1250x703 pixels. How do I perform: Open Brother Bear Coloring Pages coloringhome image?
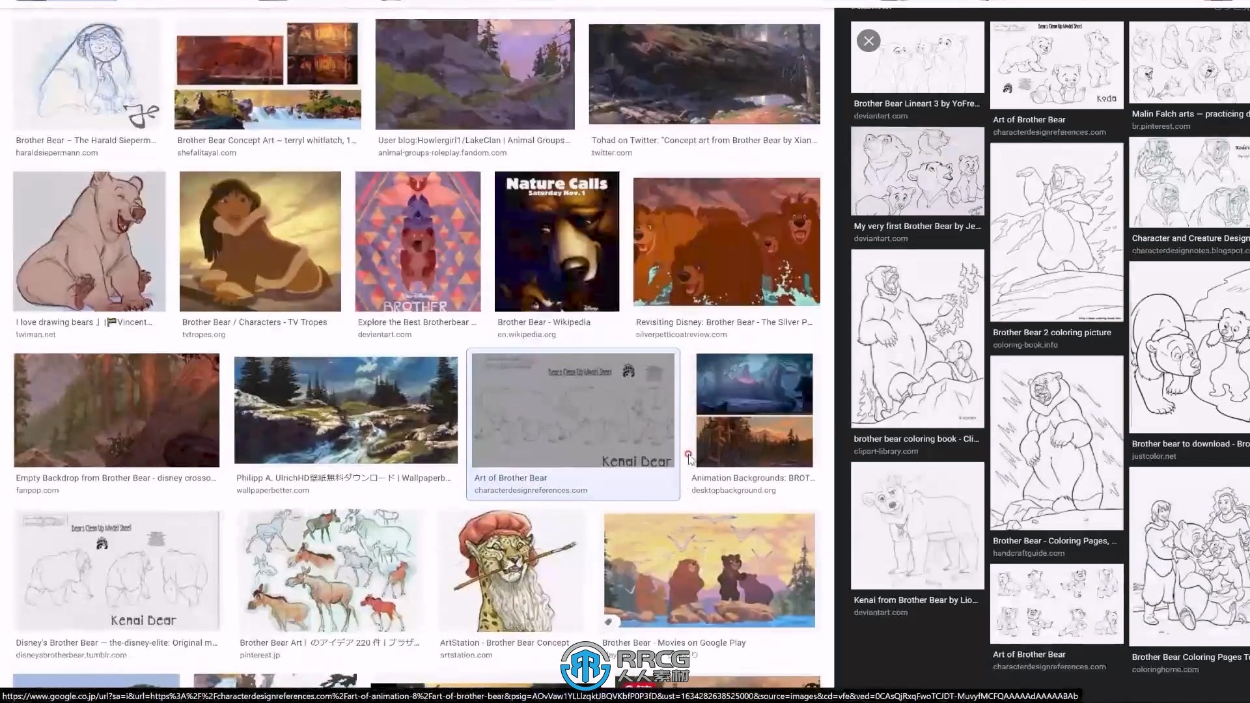(x=1189, y=557)
